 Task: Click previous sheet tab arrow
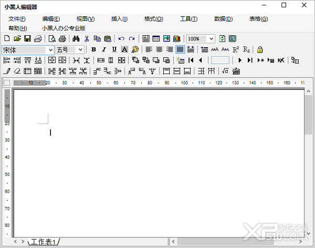tap(15, 241)
